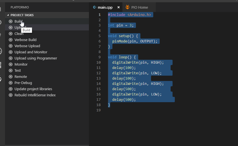Click the Test task icon
This screenshot has height=146, width=238.
[11, 70]
